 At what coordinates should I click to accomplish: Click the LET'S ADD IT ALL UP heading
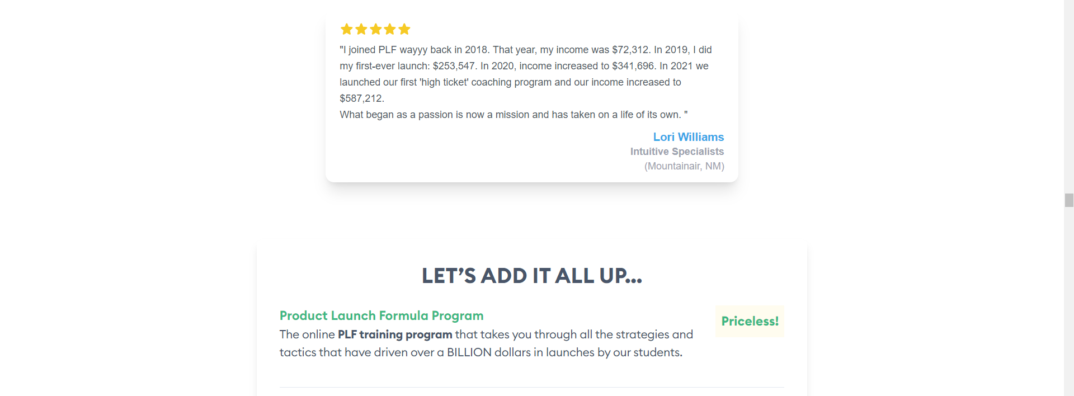click(x=531, y=276)
